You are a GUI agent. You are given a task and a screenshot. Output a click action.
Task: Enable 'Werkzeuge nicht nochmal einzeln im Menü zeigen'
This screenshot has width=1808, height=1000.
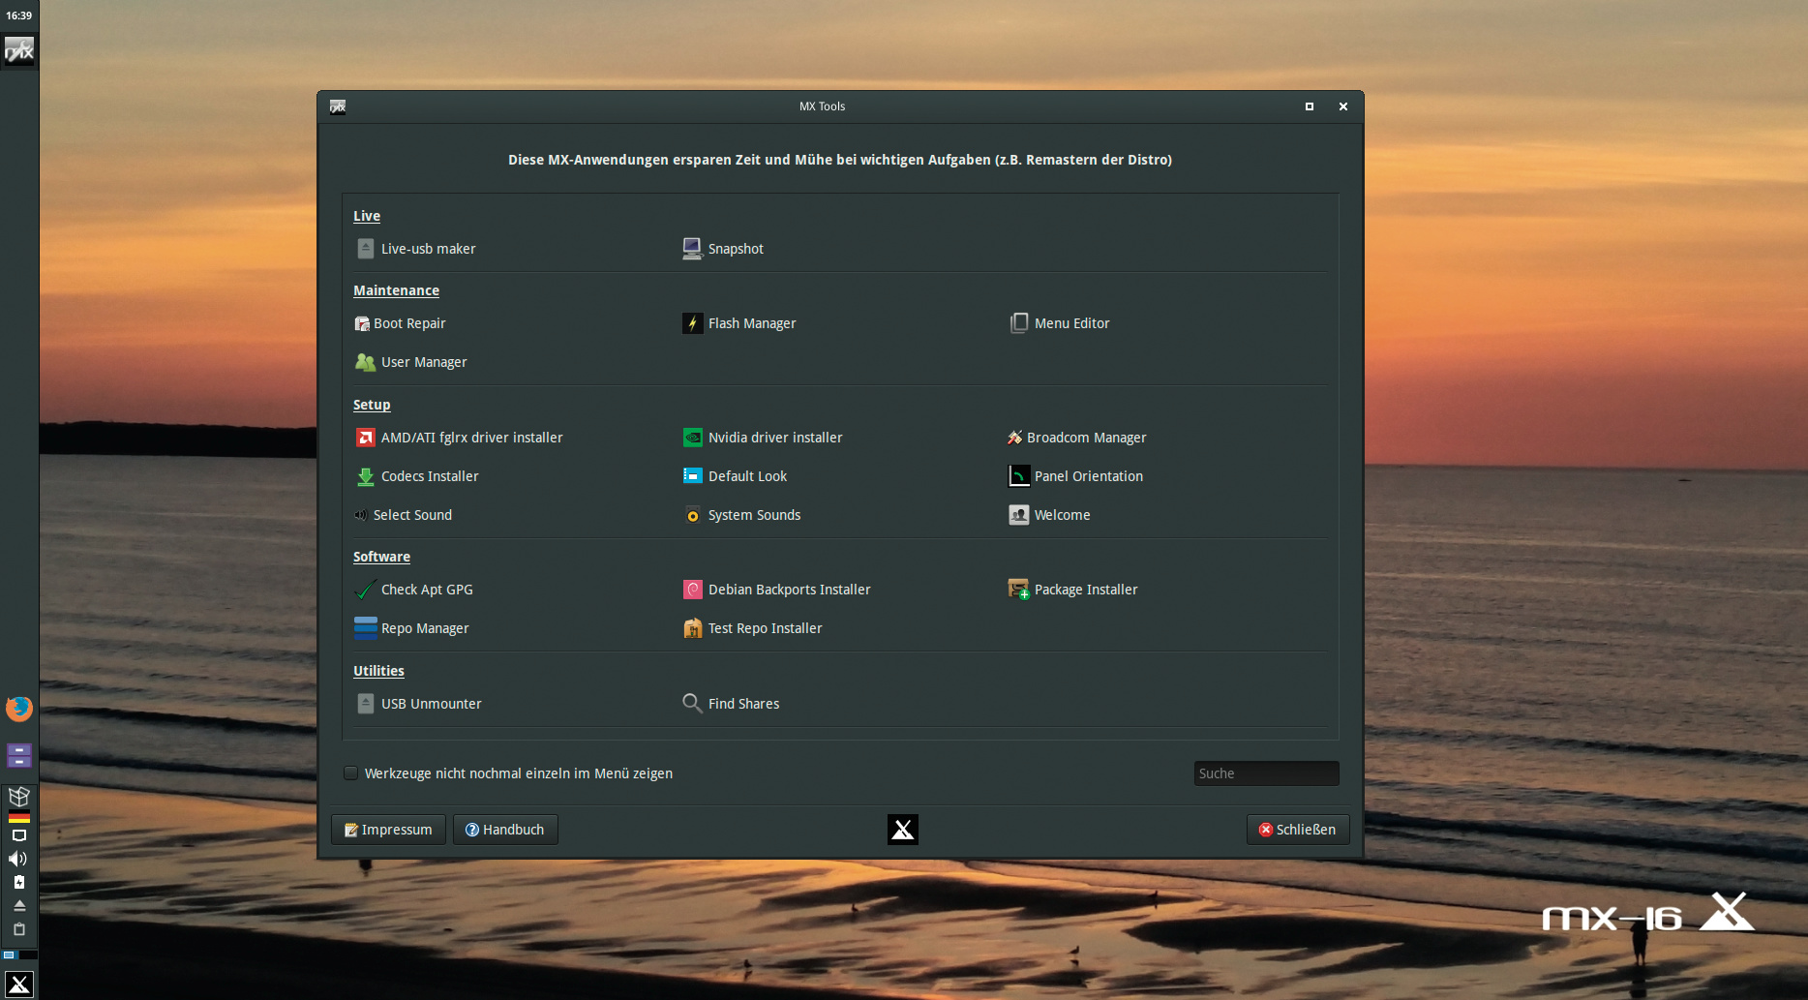351,773
